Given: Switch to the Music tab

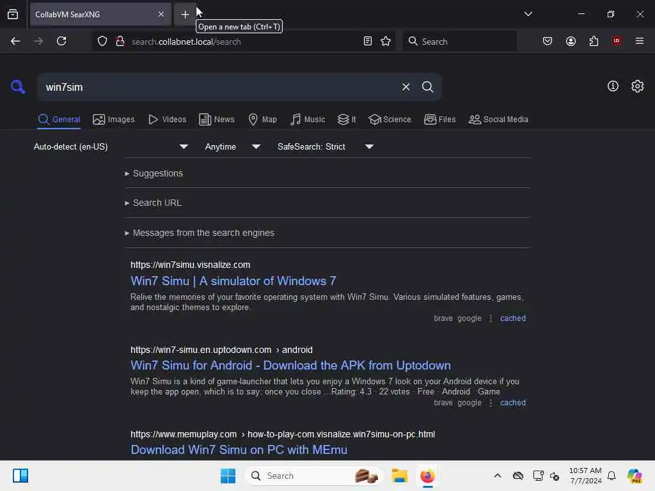Looking at the screenshot, I should coord(308,120).
